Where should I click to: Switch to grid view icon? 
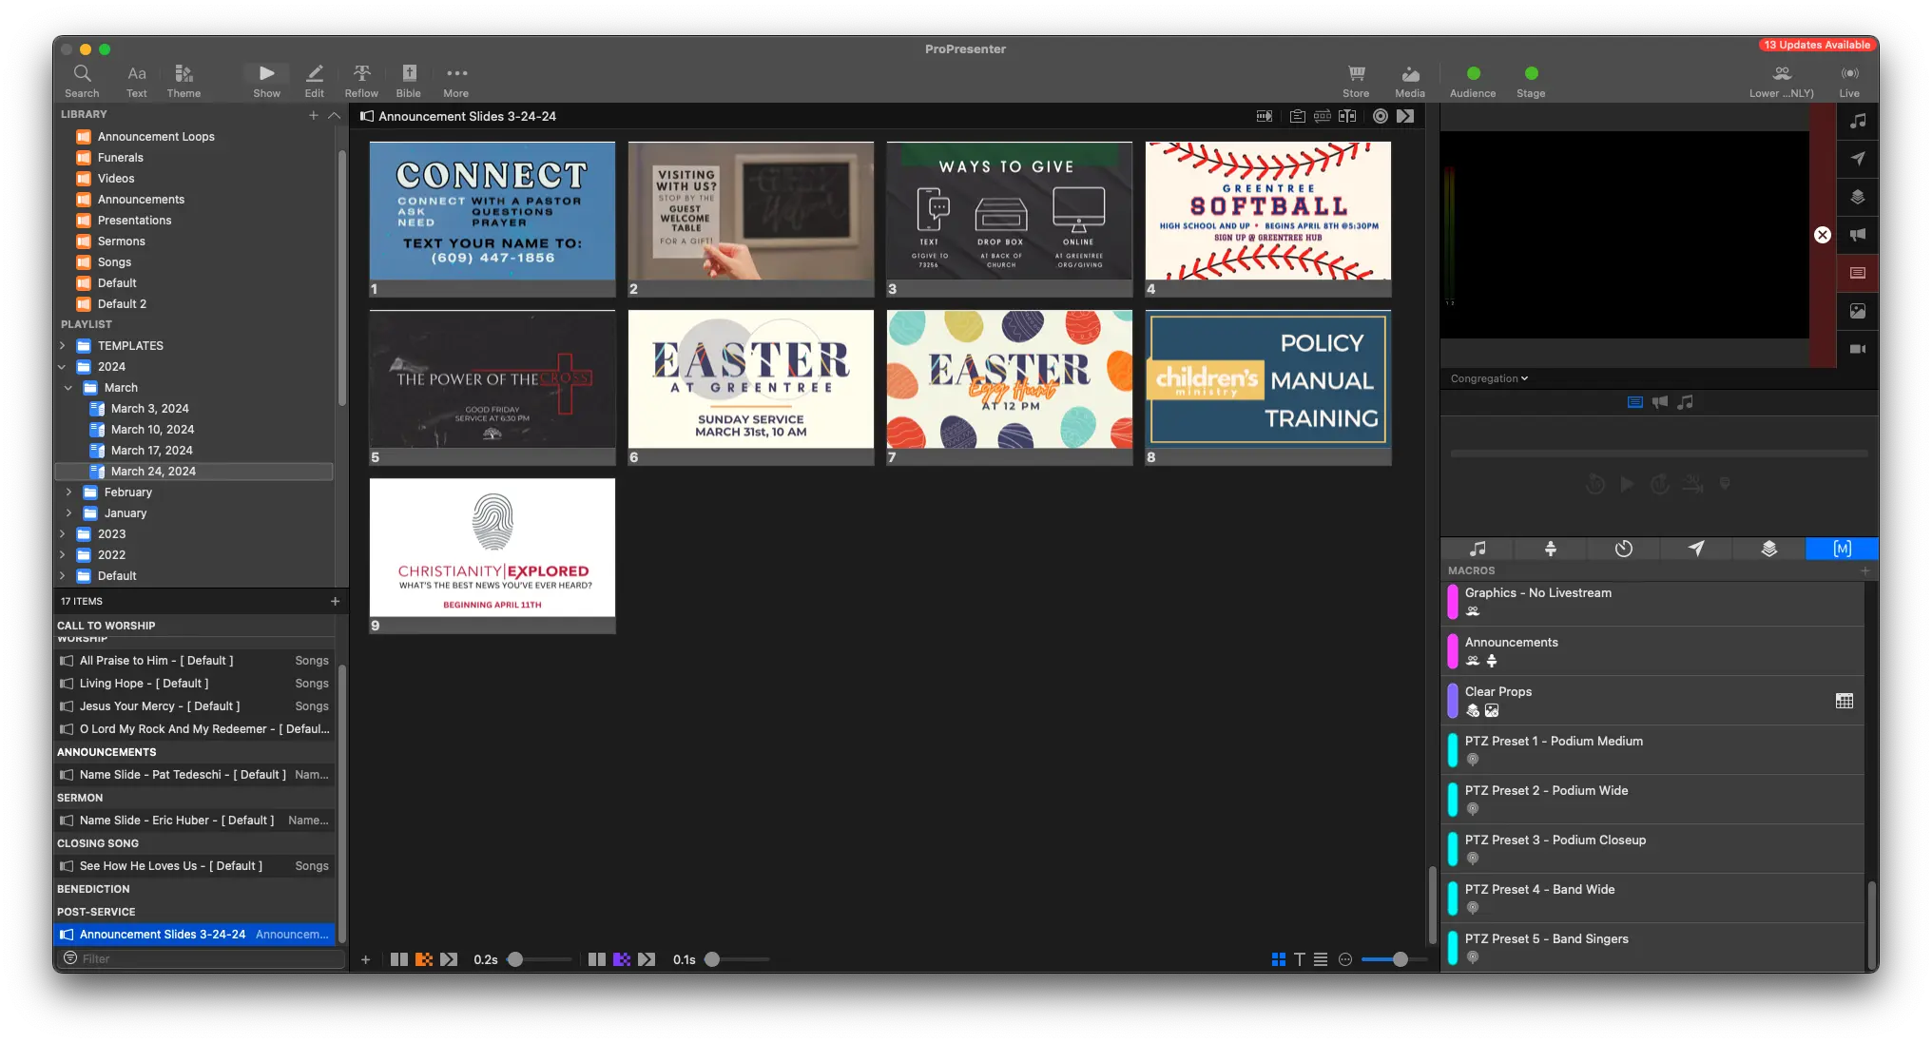(x=1279, y=959)
